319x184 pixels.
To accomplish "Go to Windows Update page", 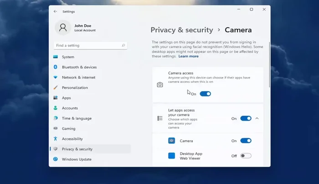I will tap(77, 159).
